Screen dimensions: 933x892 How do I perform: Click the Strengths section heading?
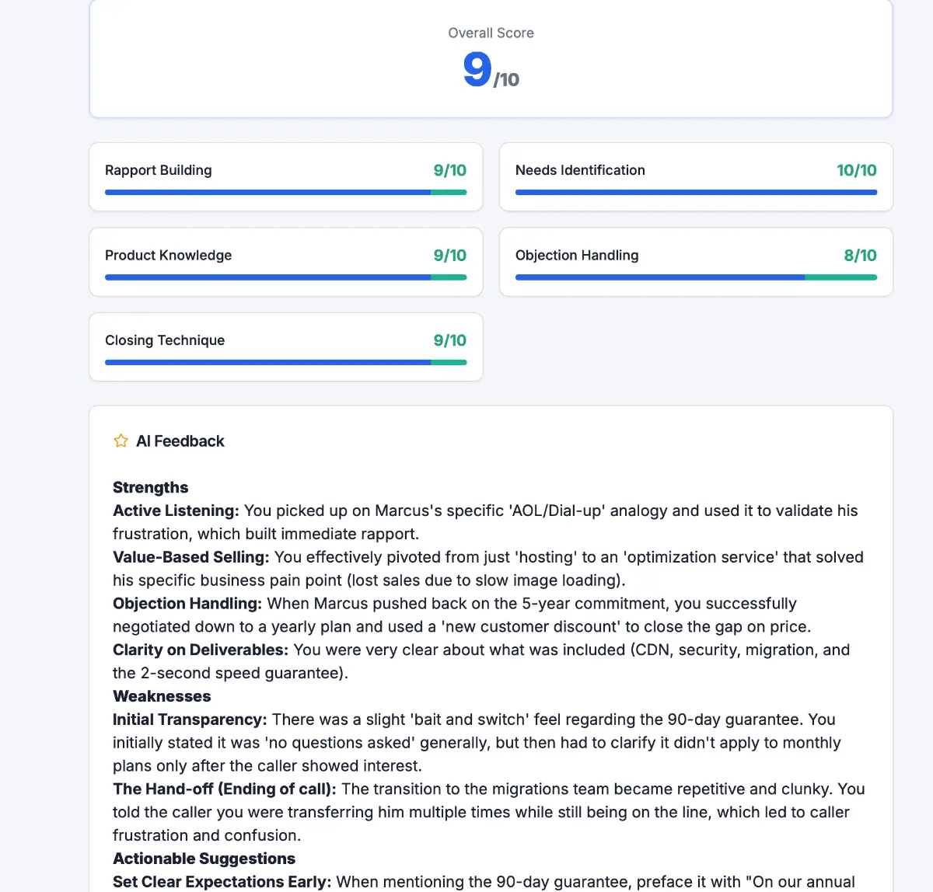click(150, 487)
